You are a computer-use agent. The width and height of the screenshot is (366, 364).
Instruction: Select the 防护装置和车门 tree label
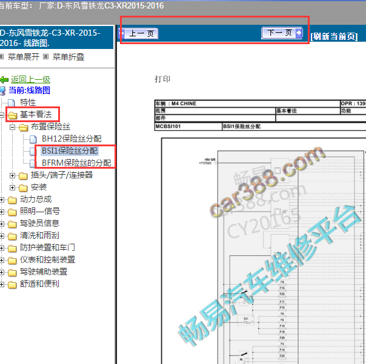pos(47,247)
